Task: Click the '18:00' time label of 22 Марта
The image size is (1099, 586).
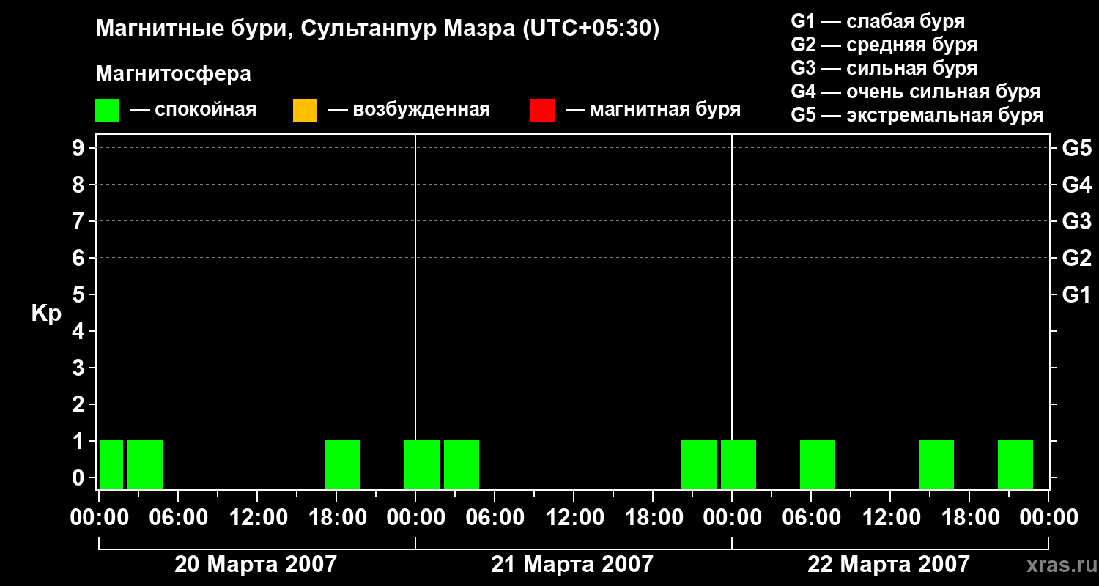Action: pyautogui.click(x=969, y=518)
